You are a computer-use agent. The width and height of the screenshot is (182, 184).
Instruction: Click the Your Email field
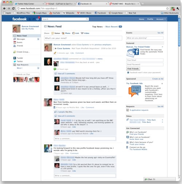[x=145, y=60]
